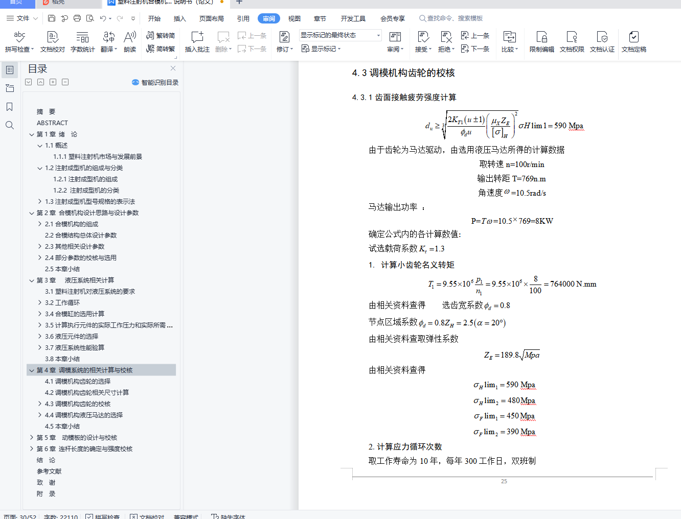Image resolution: width=681 pixels, height=519 pixels.
Task: Open the 文件 menu
Action: (22, 18)
